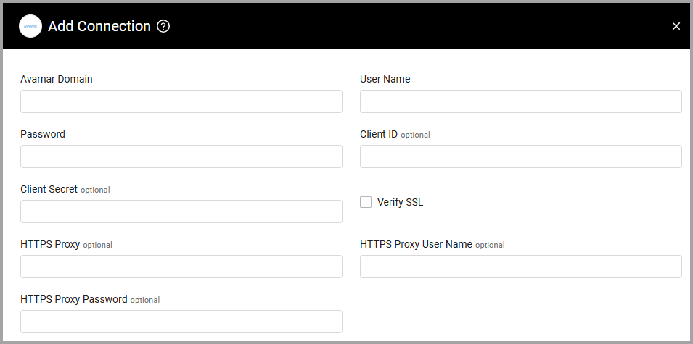The height and width of the screenshot is (344, 693).
Task: Click the Client ID label
Action: point(379,134)
